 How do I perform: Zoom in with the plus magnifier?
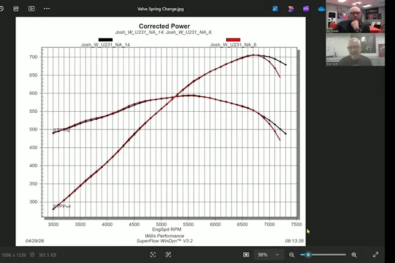[x=354, y=255]
